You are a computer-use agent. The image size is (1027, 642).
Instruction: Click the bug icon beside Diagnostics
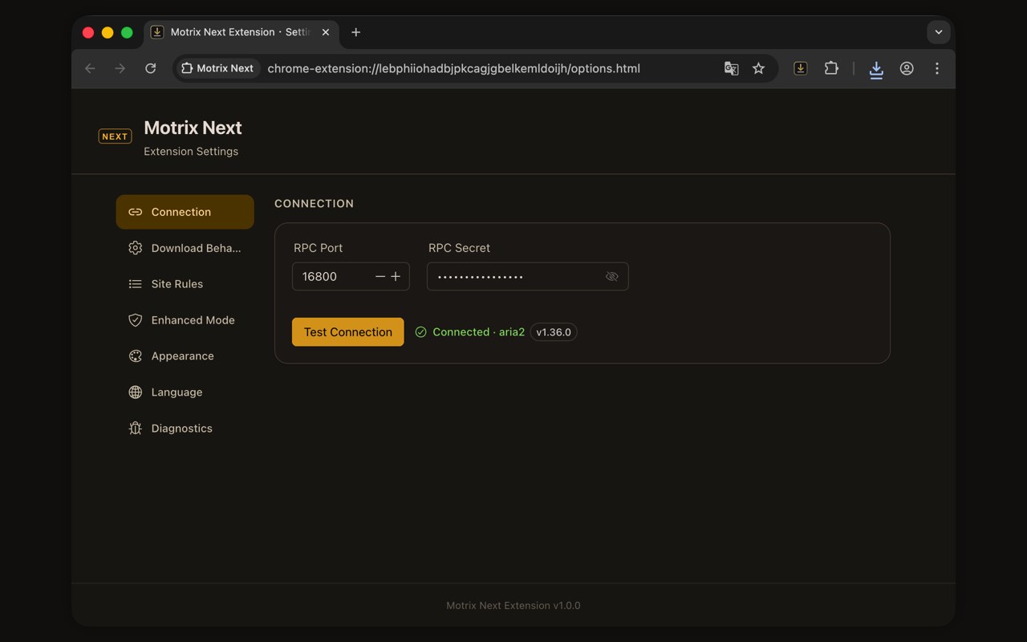point(136,429)
